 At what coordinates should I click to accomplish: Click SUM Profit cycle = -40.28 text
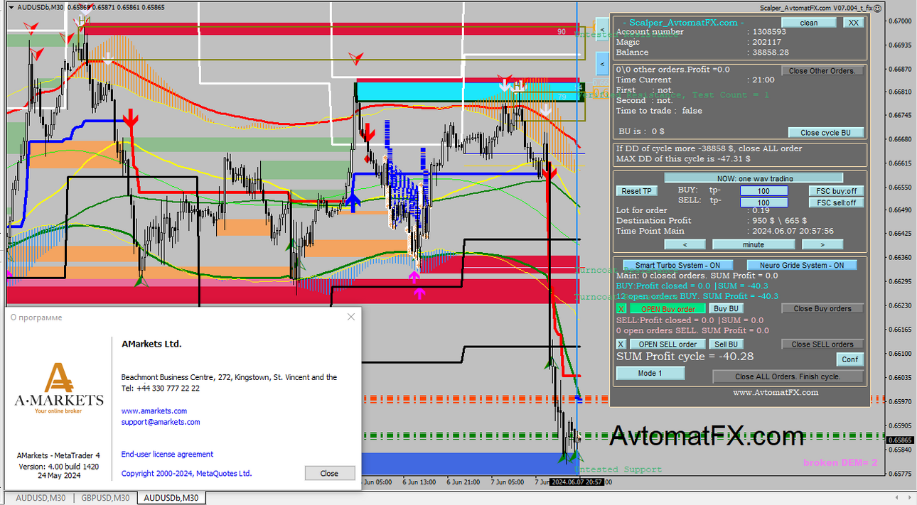point(685,357)
